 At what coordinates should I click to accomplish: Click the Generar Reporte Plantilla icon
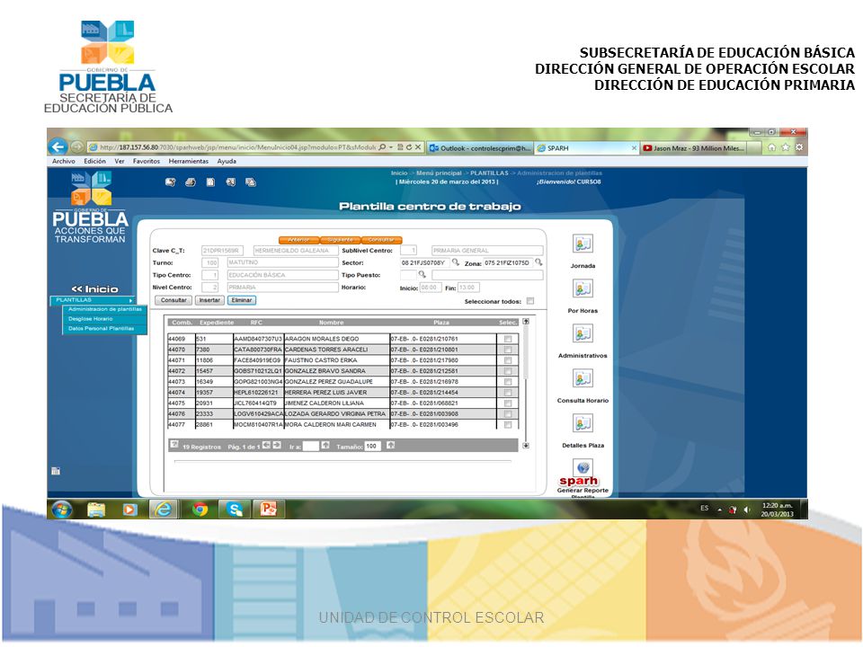pos(583,468)
